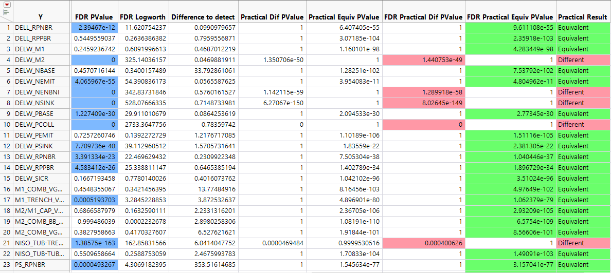Select row number 1

click(x=6, y=27)
